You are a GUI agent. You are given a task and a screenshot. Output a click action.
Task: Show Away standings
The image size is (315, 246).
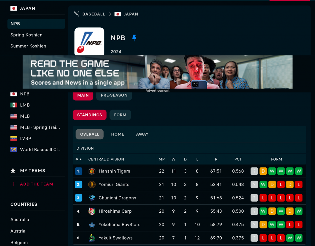click(x=142, y=134)
